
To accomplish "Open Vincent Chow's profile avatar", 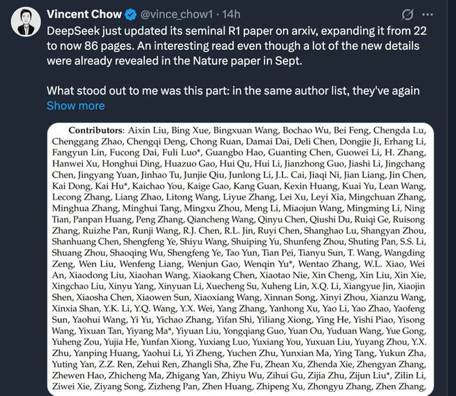I will pyautogui.click(x=26, y=21).
